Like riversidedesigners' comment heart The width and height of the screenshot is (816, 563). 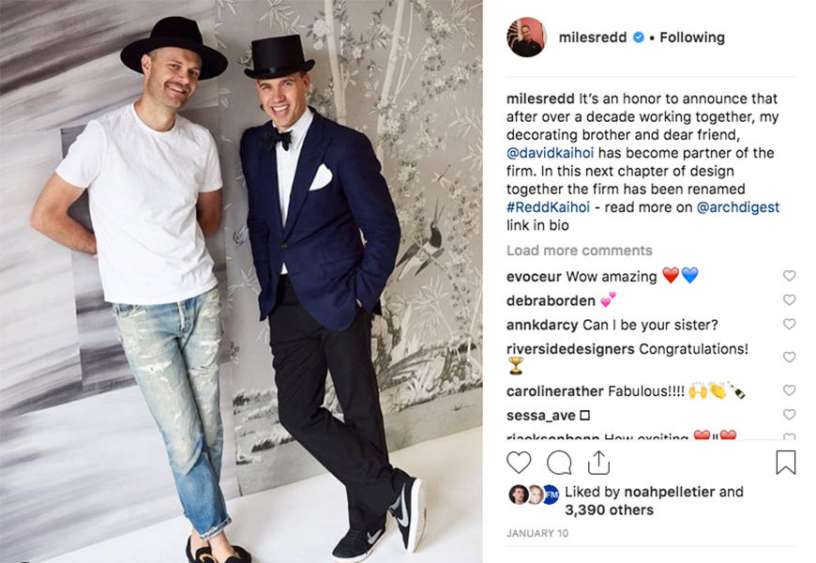[x=790, y=357]
